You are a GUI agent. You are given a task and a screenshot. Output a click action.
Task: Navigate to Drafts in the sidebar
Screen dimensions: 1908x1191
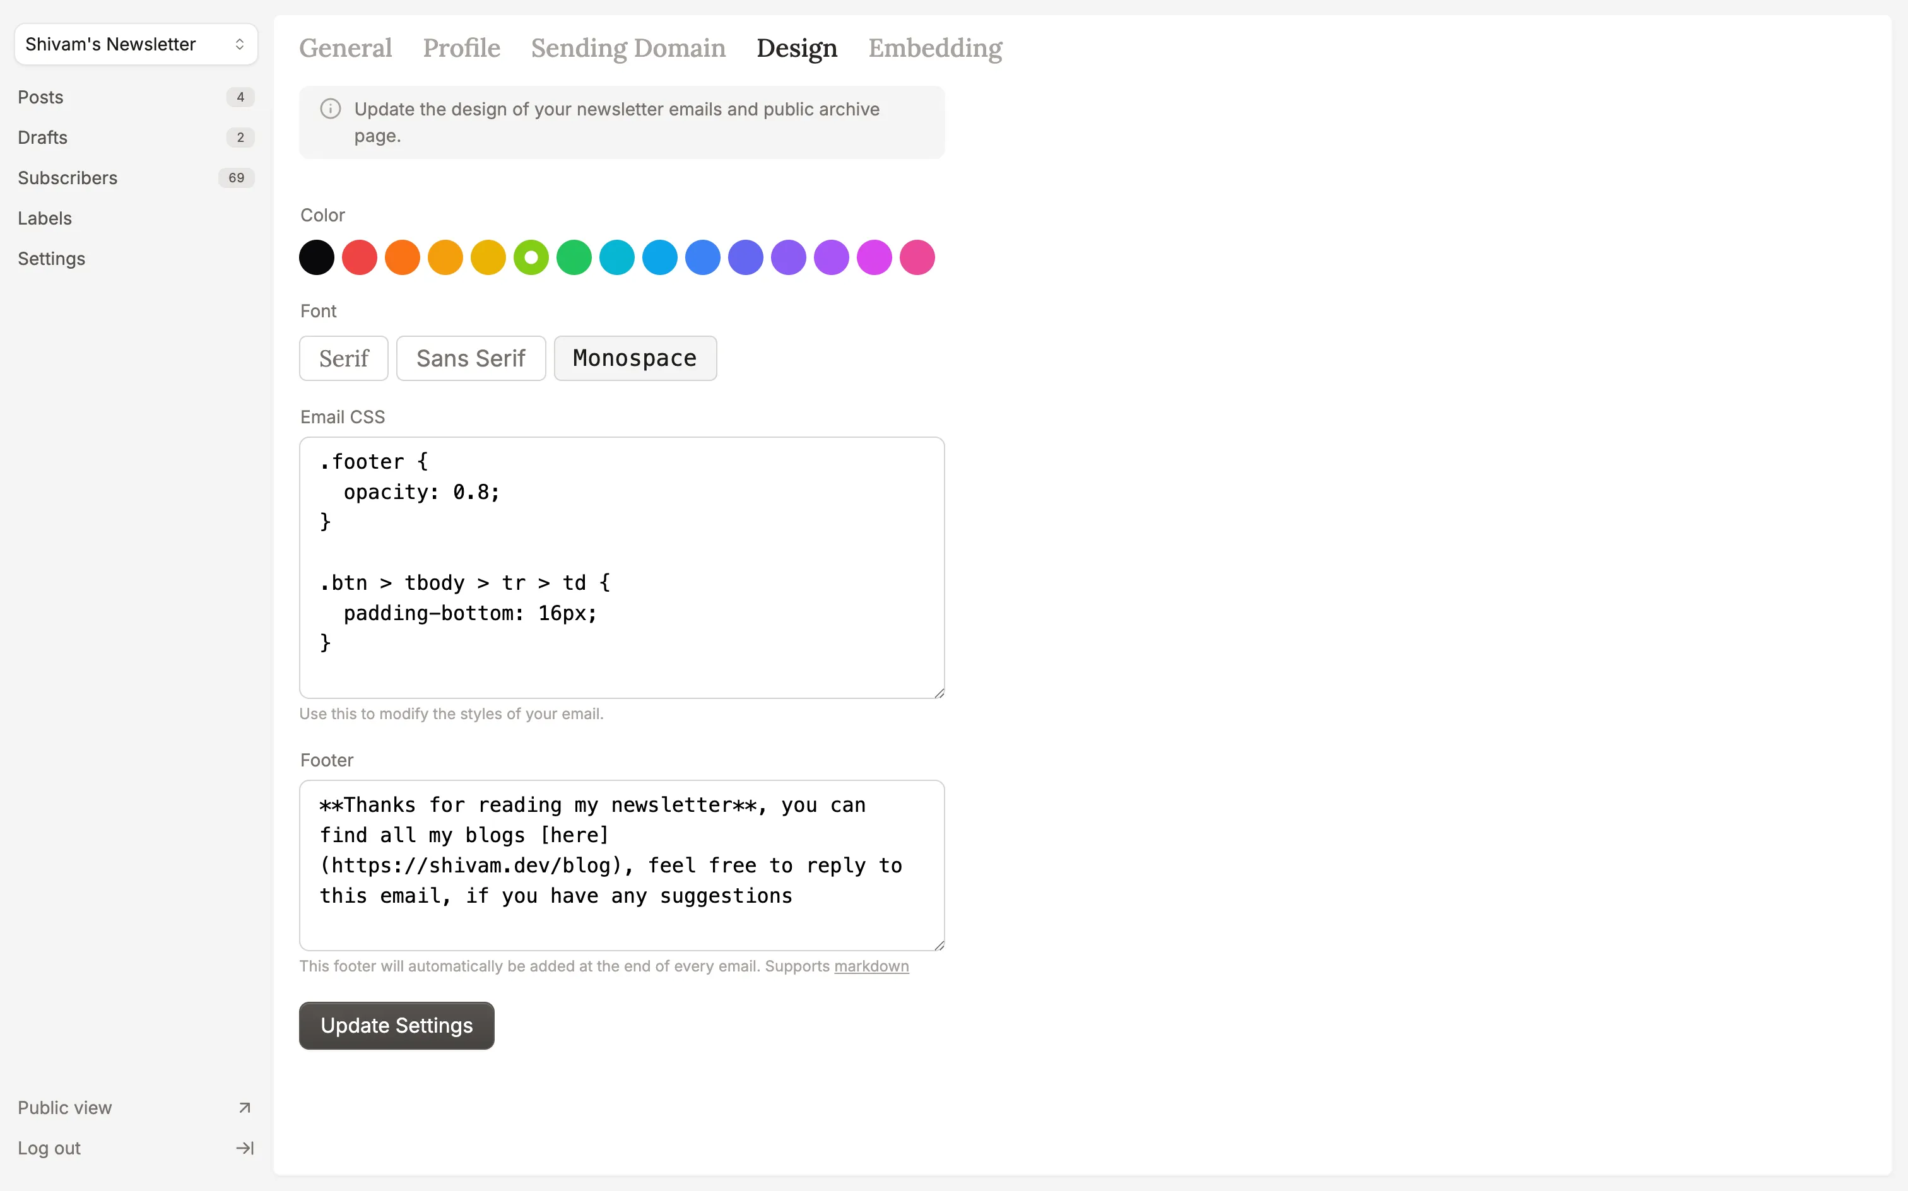coord(42,137)
